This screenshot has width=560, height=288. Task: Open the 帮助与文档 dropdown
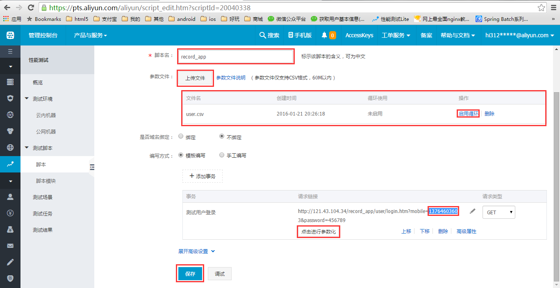point(458,35)
